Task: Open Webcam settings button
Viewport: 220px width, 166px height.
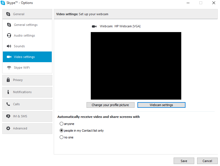Action: click(161, 105)
